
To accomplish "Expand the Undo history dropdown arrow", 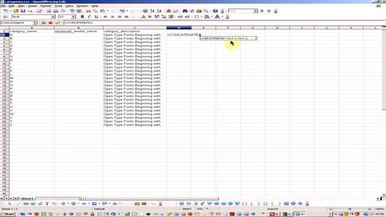I will pyautogui.click(x=127, y=11).
